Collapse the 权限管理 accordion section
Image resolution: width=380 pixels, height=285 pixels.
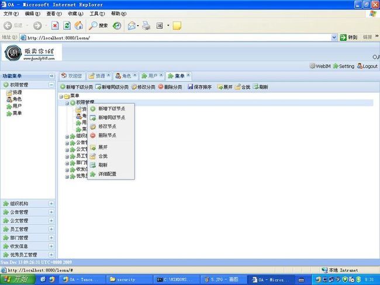(51, 85)
